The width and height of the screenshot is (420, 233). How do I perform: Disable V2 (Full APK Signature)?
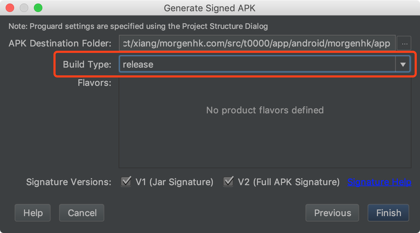[x=228, y=182]
